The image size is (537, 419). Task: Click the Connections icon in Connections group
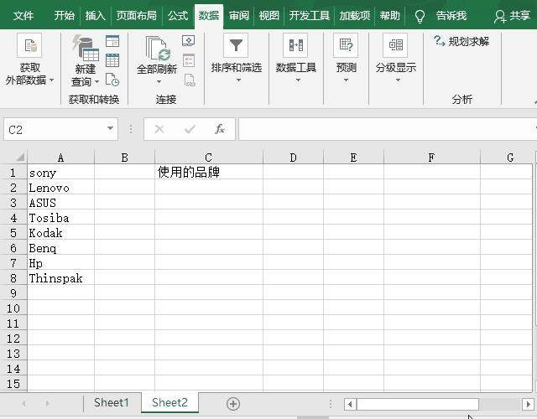188,41
